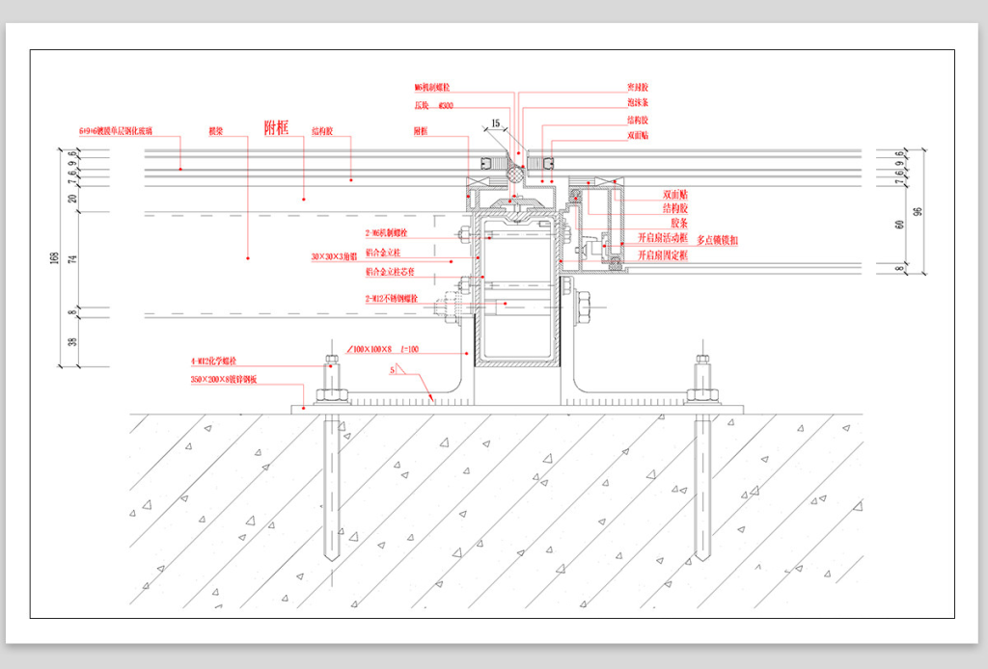The height and width of the screenshot is (669, 988).
Task: Select the 350×200×8镀锌钢板 annotation
Action: coord(224,380)
